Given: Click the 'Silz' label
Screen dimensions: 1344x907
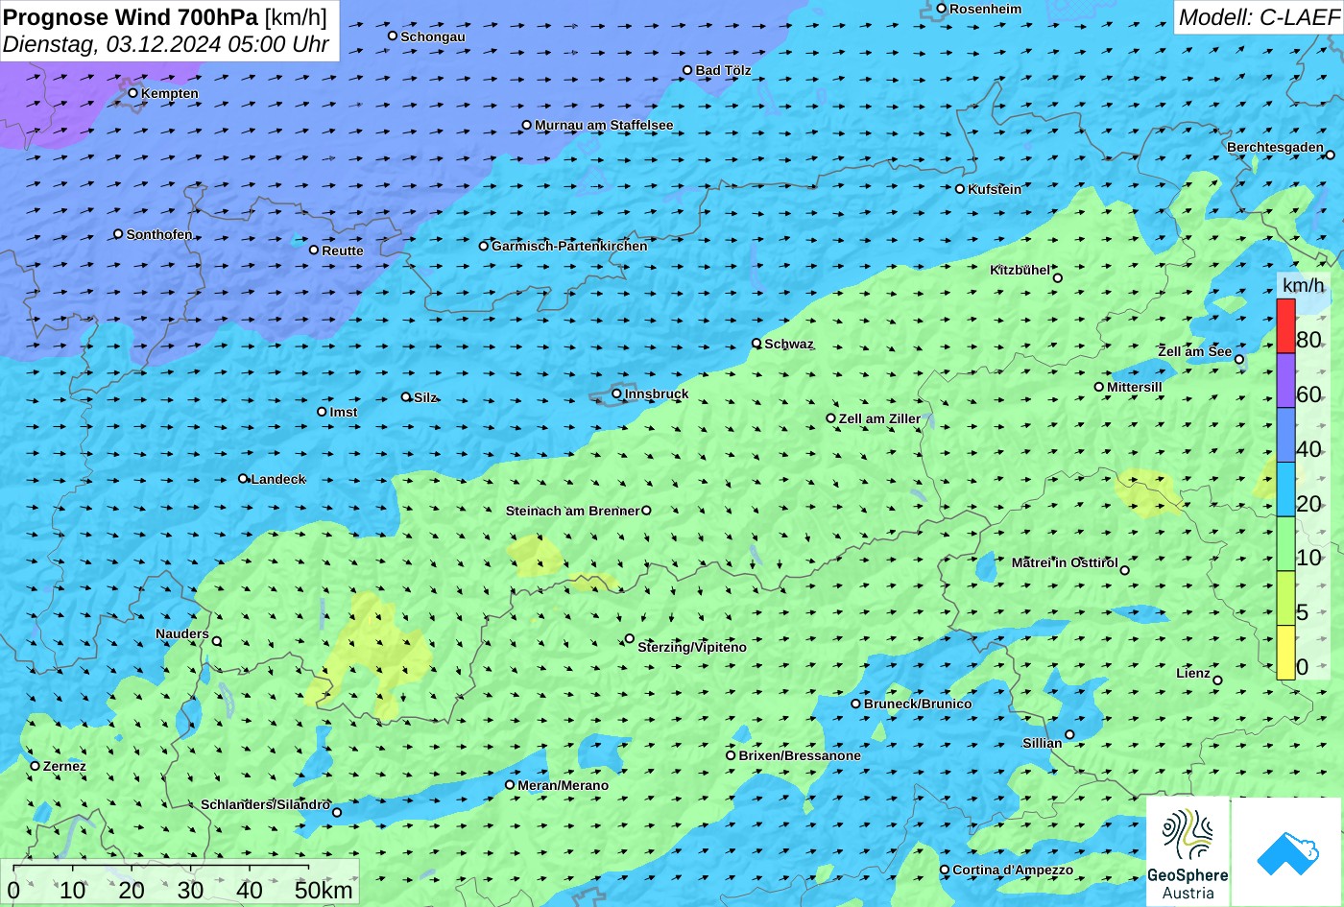Looking at the screenshot, I should 425,397.
